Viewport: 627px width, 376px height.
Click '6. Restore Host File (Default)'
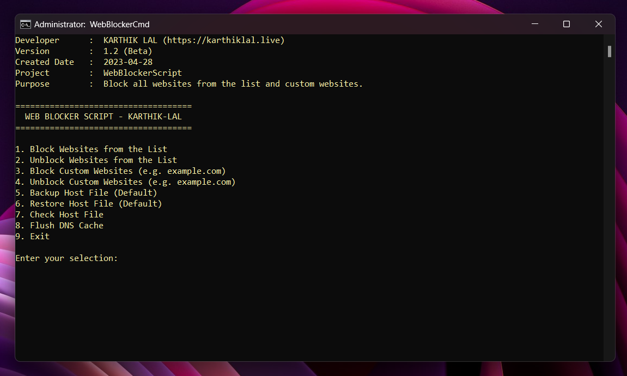[88, 204]
